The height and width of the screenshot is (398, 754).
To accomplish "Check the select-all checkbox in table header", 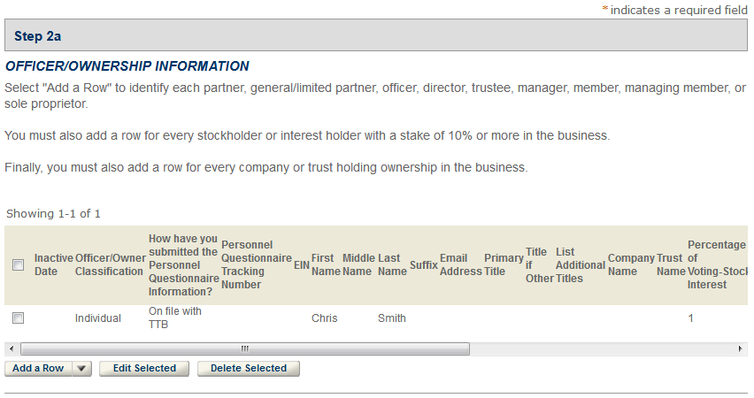I will pos(19,264).
